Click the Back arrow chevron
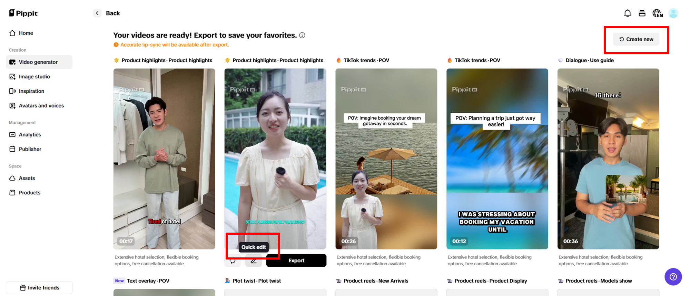The height and width of the screenshot is (296, 690). tap(97, 13)
